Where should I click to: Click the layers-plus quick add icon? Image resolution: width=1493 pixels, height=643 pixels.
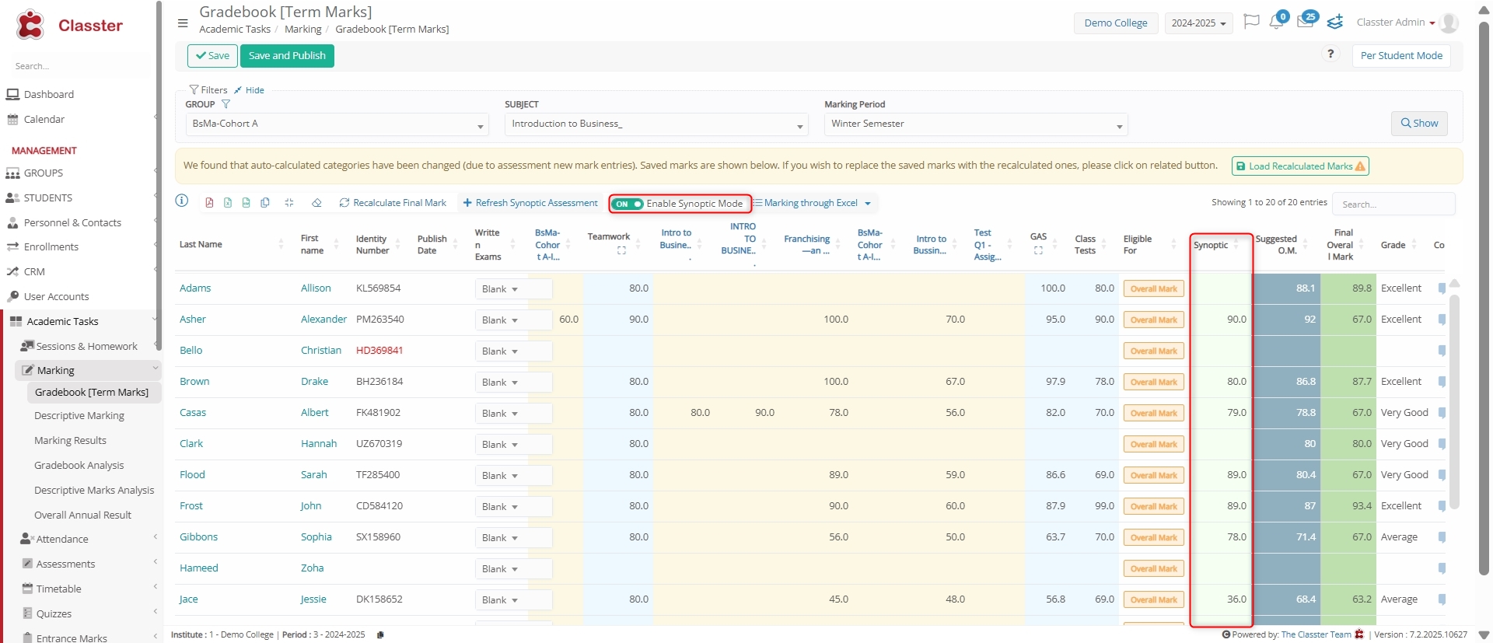(1335, 22)
